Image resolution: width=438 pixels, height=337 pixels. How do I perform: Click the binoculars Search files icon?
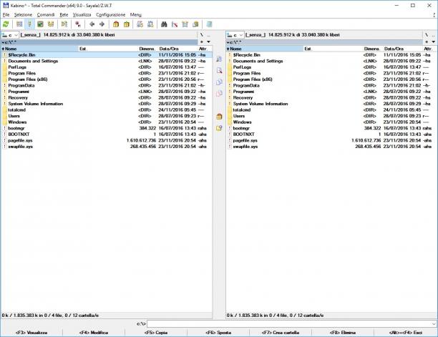[164, 24]
